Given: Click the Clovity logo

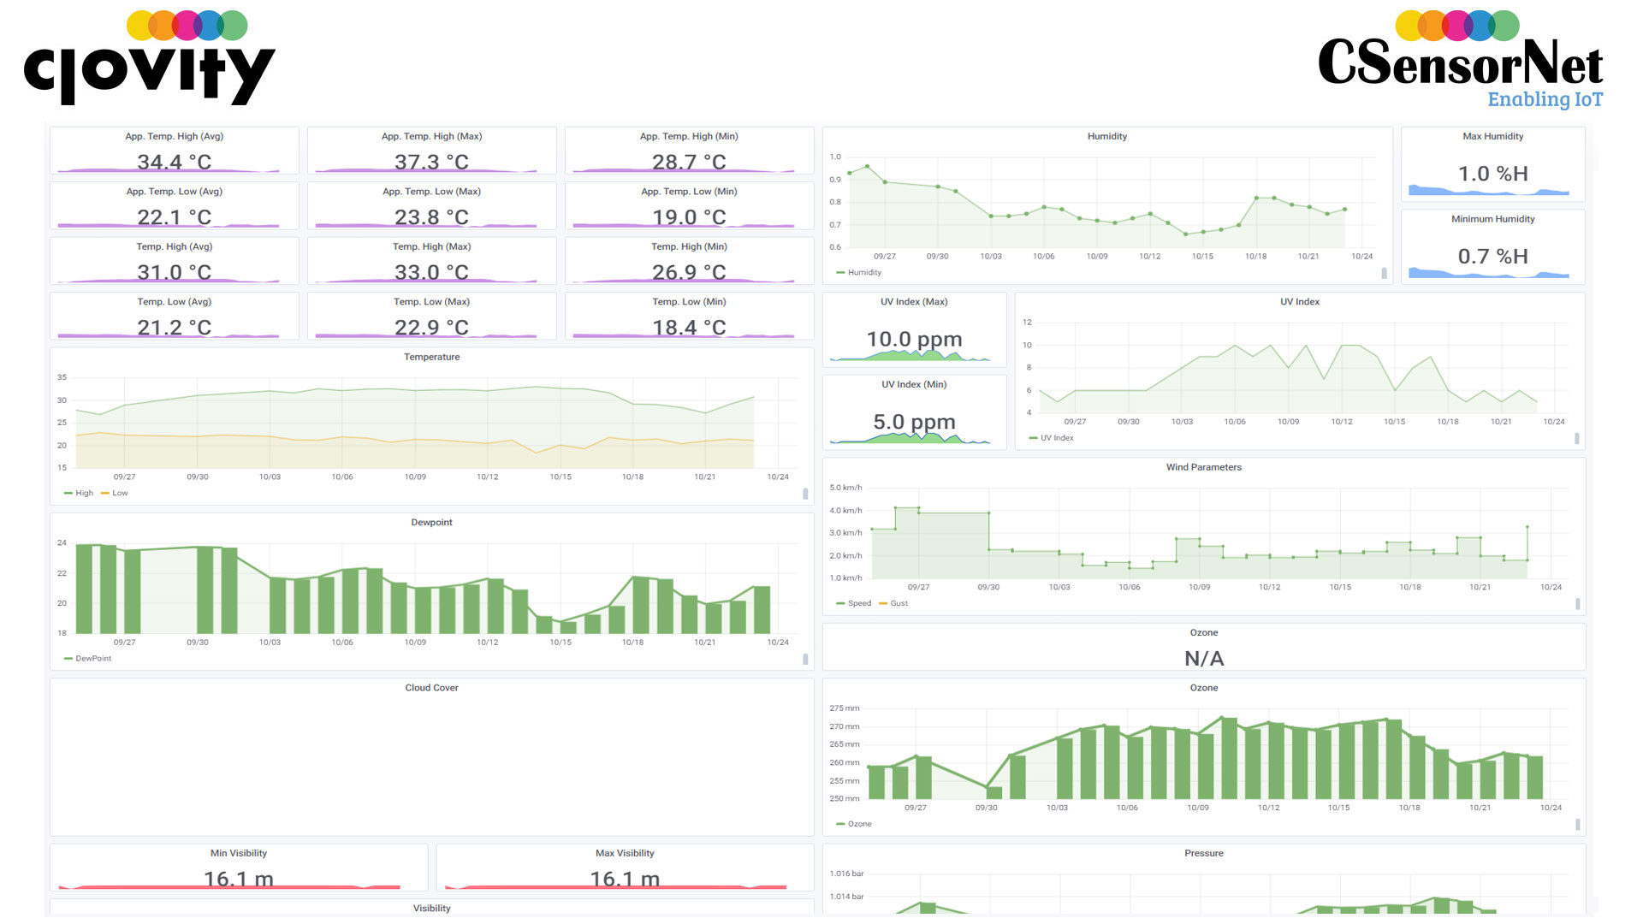Looking at the screenshot, I should click(x=150, y=58).
